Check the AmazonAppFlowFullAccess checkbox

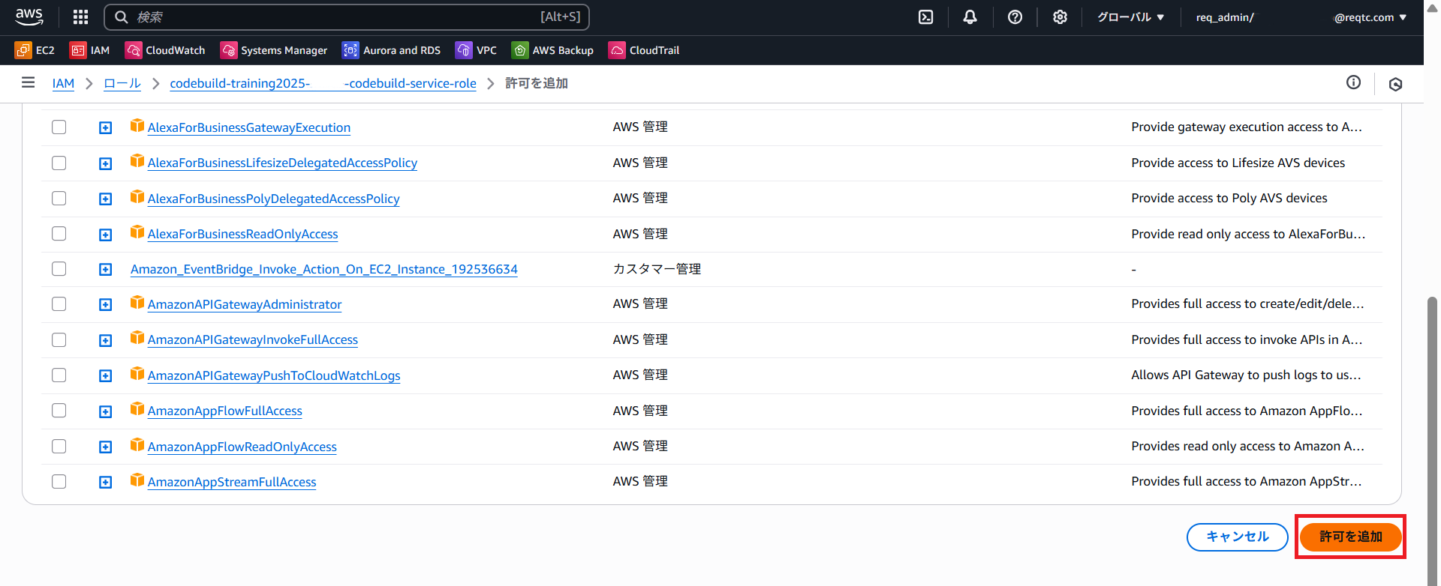(x=59, y=411)
